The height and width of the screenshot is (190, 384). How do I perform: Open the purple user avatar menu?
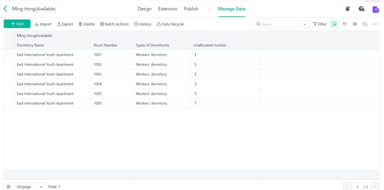pos(376,9)
